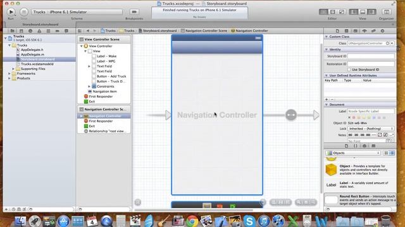Show the Size inspector
Image resolution: width=405 pixels, height=227 pixels.
(x=373, y=31)
